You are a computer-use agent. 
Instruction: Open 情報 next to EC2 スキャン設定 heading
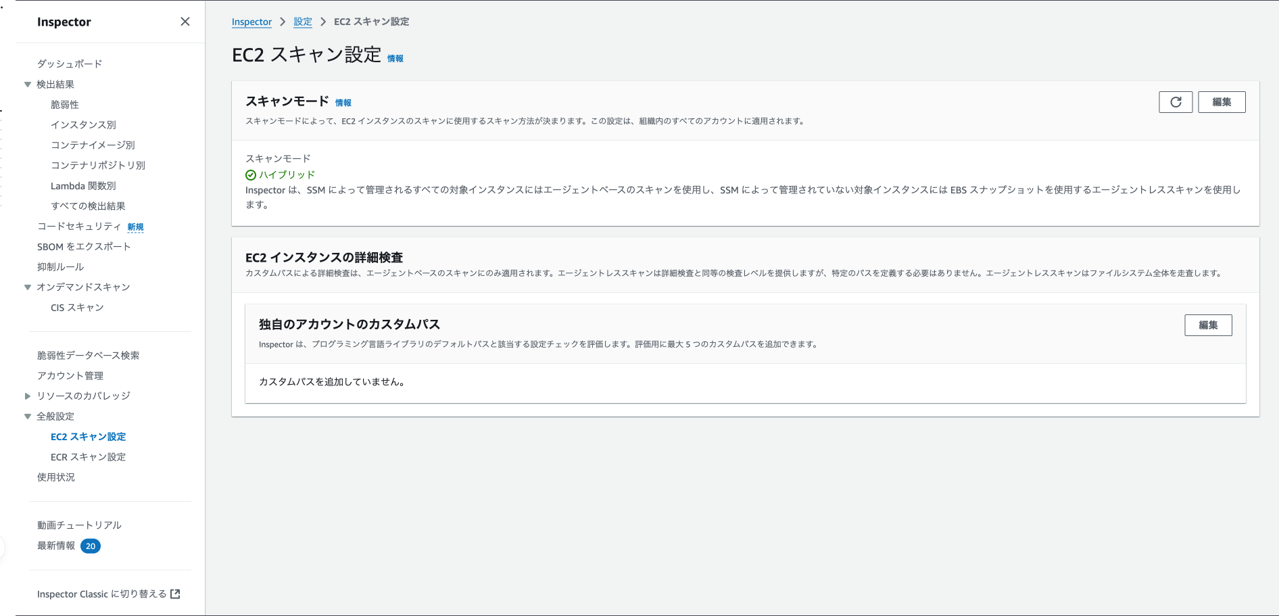(395, 58)
